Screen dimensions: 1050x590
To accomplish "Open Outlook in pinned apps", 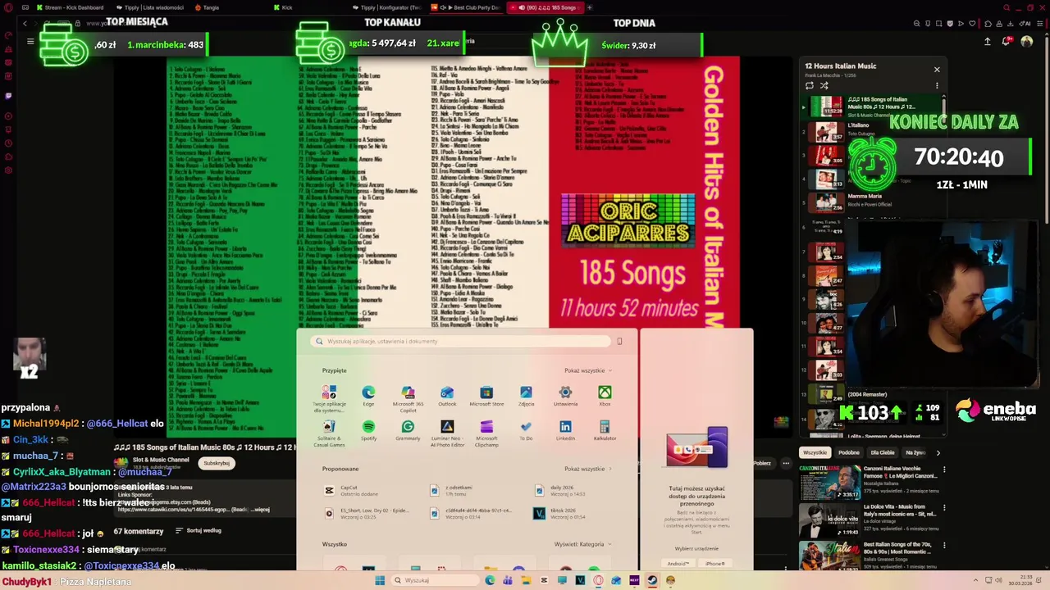I will point(447,396).
